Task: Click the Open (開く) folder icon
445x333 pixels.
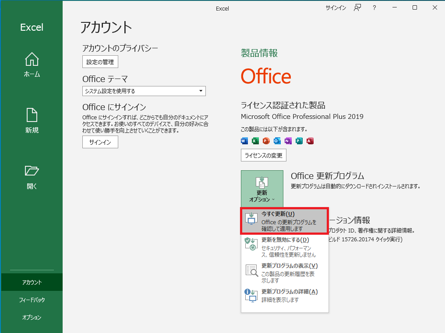Action: click(x=32, y=170)
